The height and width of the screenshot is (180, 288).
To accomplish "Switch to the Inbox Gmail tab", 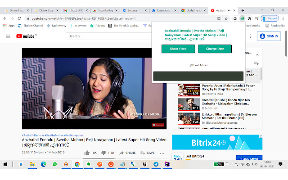I will 75,10.
